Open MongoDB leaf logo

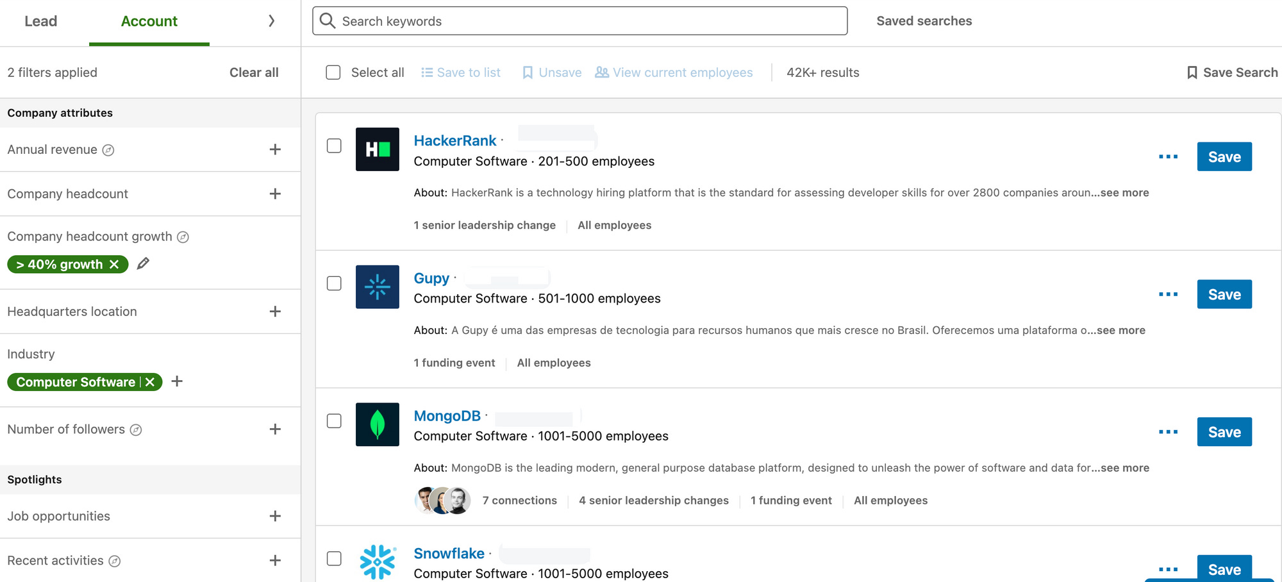[378, 424]
